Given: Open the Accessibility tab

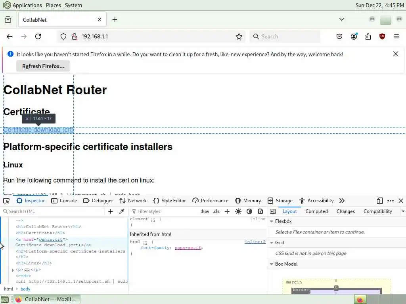Looking at the screenshot, I should coord(316,201).
